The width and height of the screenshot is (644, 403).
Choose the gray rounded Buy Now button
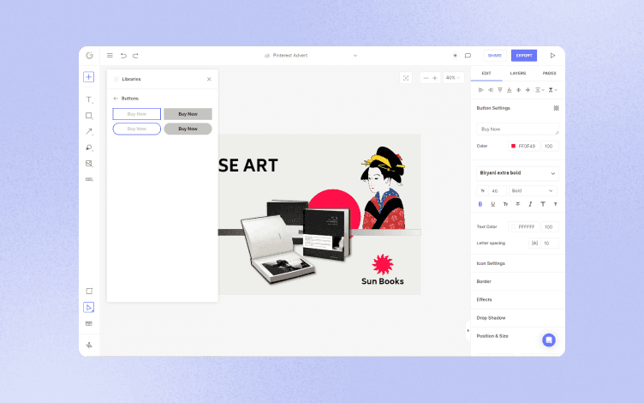click(x=188, y=129)
